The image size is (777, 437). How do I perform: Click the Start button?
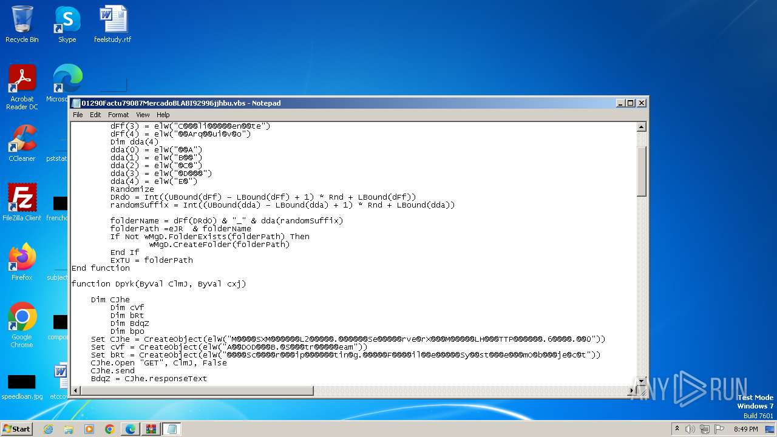16,429
